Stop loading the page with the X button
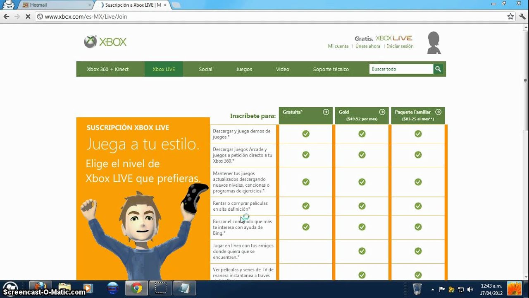Screen dimensions: 529x298 coord(28,17)
